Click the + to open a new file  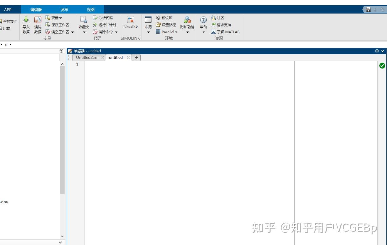tap(136, 57)
